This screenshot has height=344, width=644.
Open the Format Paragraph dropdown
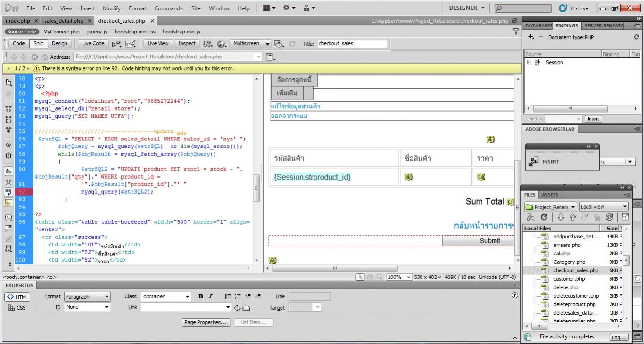(87, 297)
